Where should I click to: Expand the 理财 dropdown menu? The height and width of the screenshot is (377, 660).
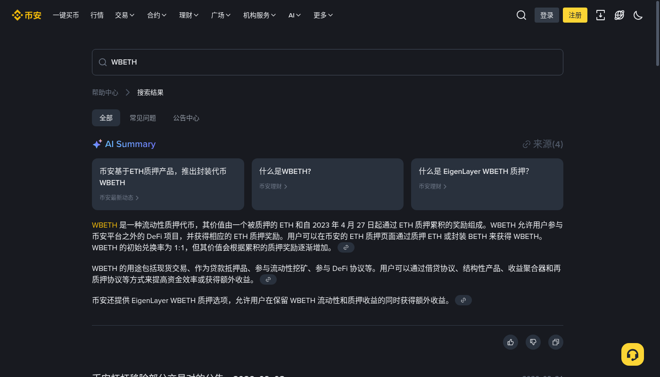tap(189, 15)
